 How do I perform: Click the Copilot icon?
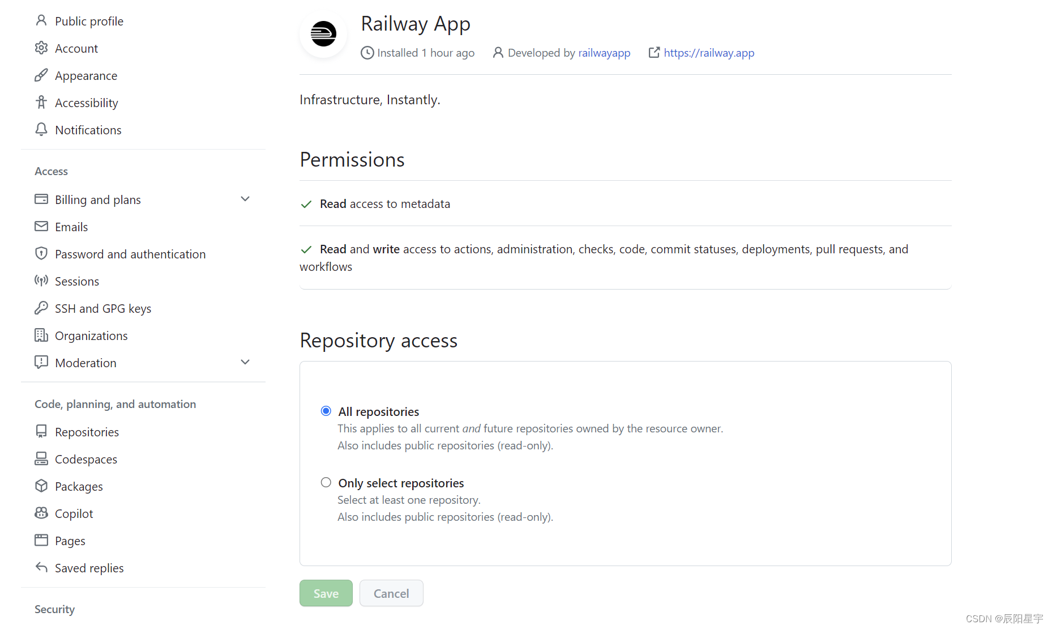pos(41,513)
